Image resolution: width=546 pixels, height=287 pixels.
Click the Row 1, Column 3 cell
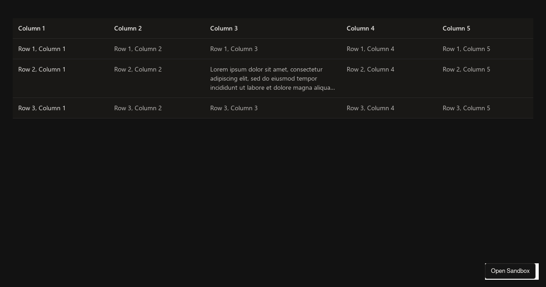(234, 49)
